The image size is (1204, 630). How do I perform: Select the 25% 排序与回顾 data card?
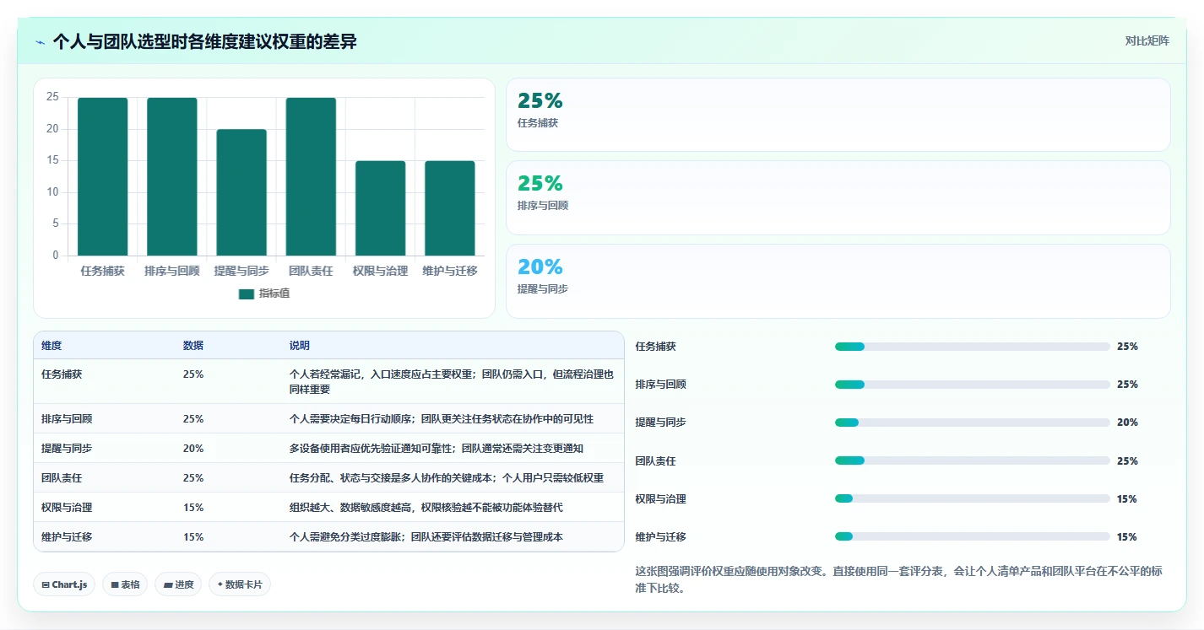838,197
